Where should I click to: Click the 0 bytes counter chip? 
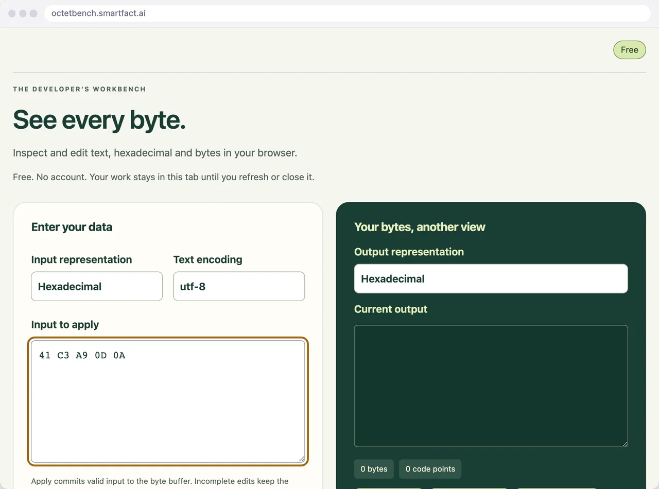(x=374, y=469)
